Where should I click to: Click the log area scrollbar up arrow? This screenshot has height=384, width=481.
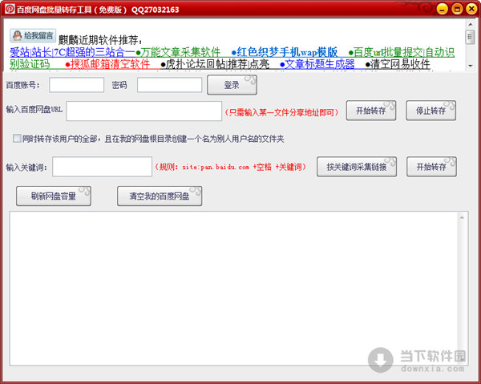coord(462,217)
